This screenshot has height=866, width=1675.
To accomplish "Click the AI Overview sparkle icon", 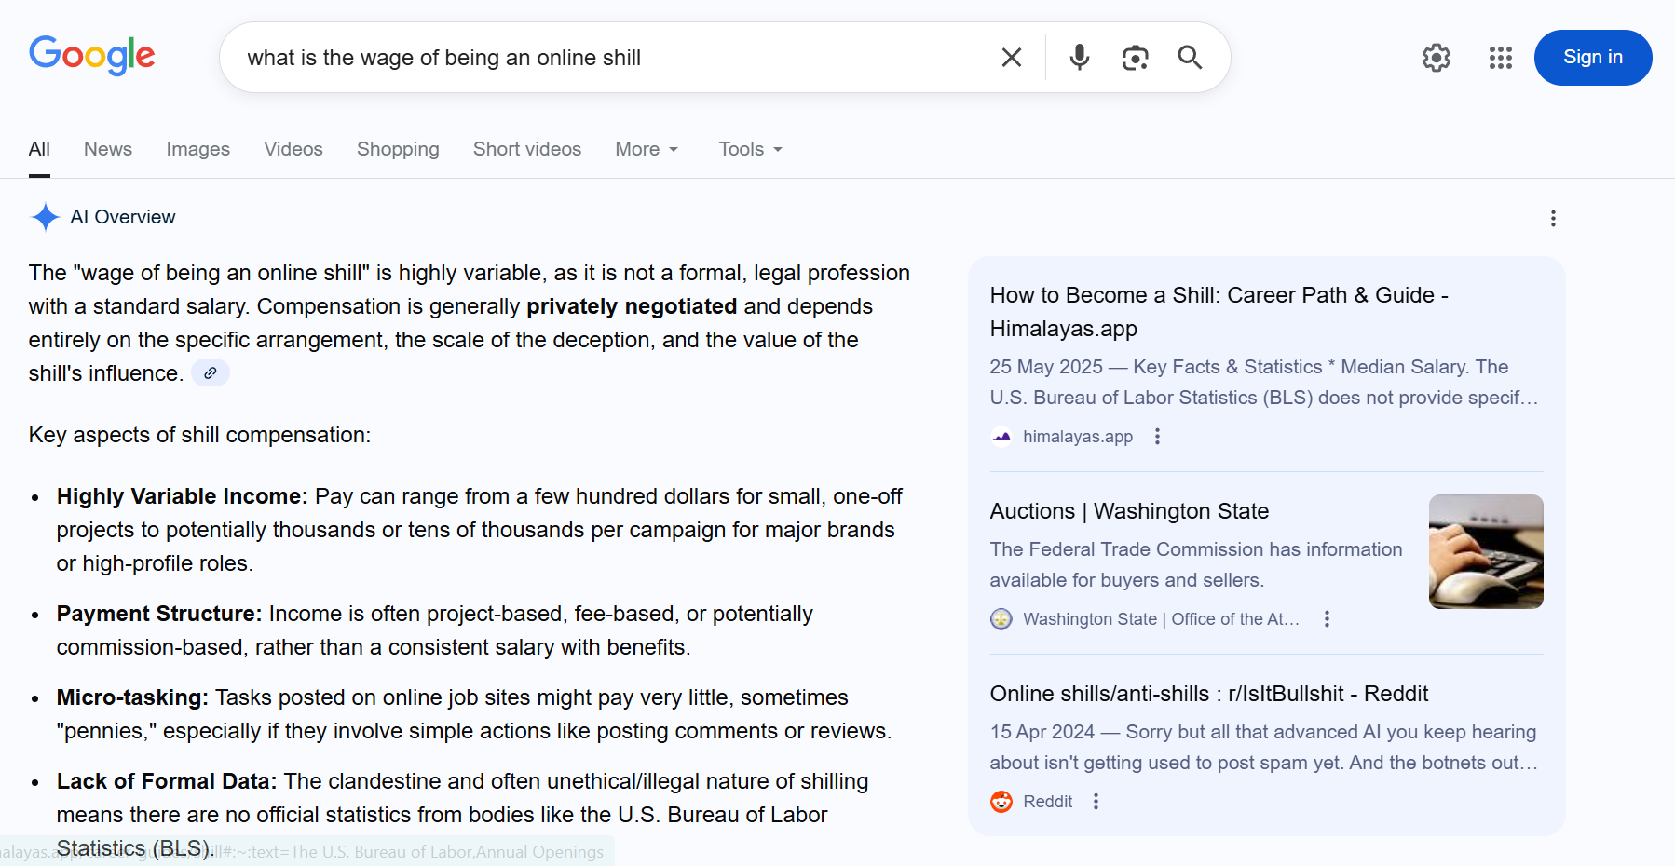I will (x=45, y=217).
